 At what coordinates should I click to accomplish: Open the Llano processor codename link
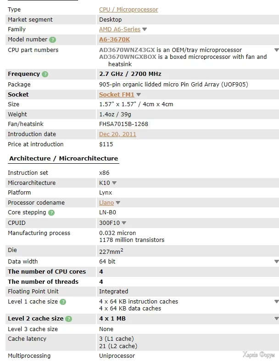(x=106, y=203)
